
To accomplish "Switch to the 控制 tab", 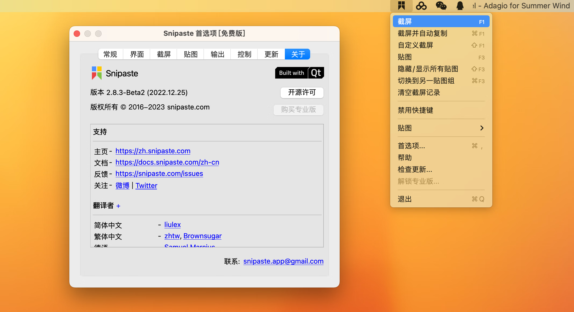I will pyautogui.click(x=244, y=54).
